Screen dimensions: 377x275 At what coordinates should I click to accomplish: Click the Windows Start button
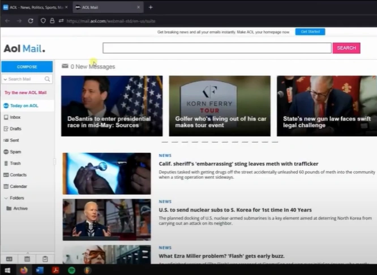pos(7,270)
